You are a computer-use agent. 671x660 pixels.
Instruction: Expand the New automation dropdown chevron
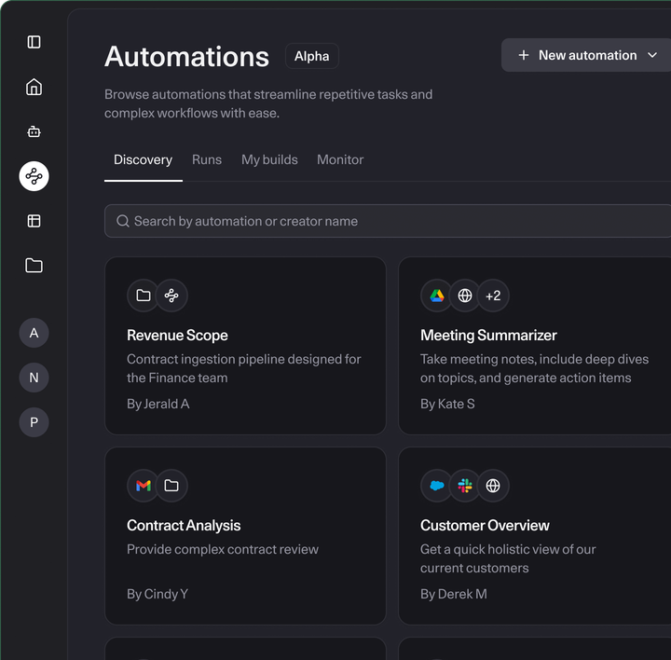652,56
